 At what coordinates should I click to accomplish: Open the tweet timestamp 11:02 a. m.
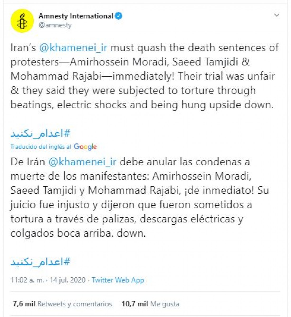point(27,280)
